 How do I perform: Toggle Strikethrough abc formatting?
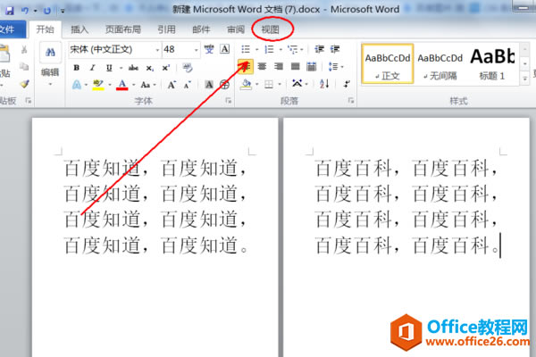(133, 68)
